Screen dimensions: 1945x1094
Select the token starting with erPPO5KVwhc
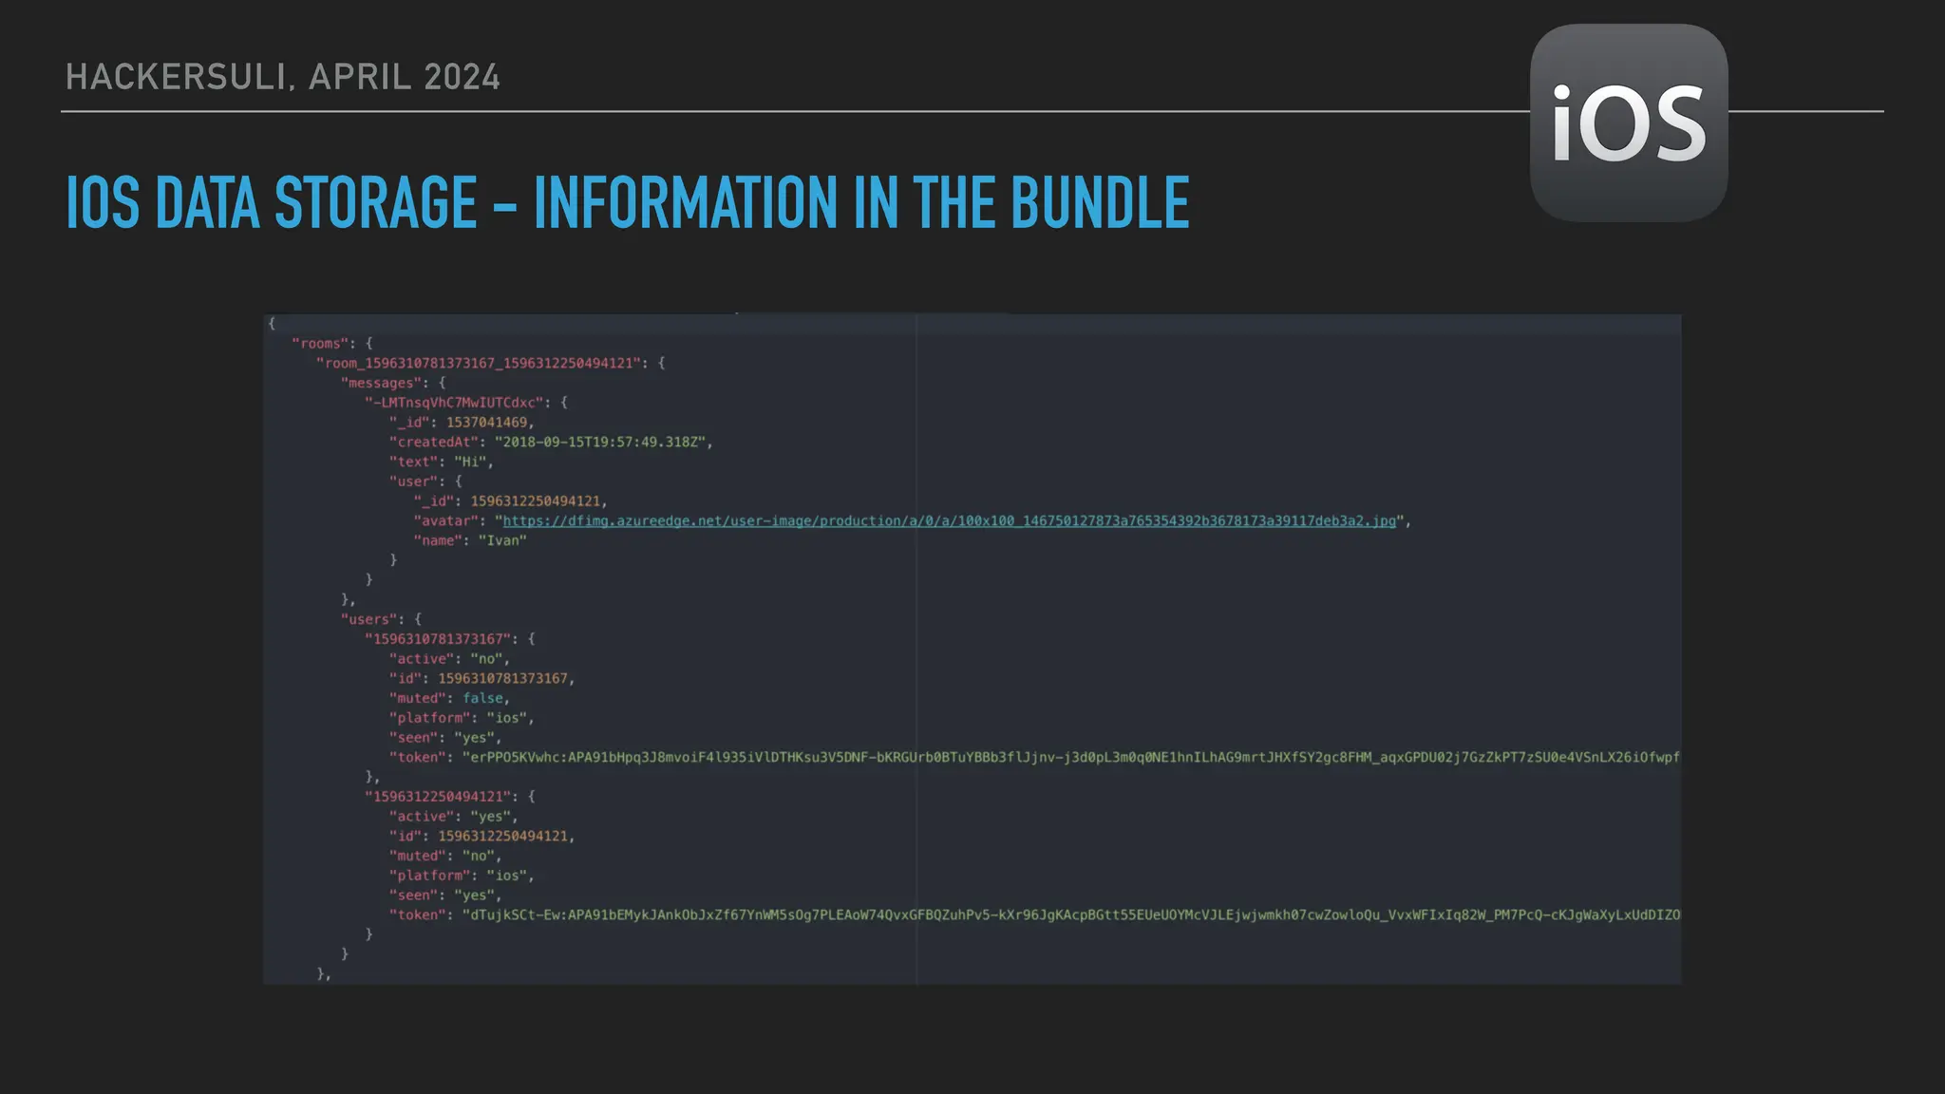[x=1071, y=757]
